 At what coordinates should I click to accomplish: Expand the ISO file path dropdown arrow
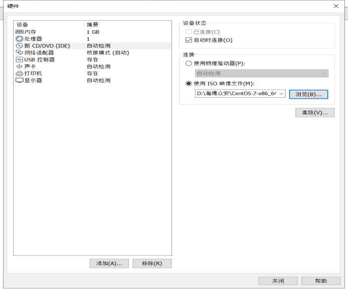pyautogui.click(x=281, y=94)
